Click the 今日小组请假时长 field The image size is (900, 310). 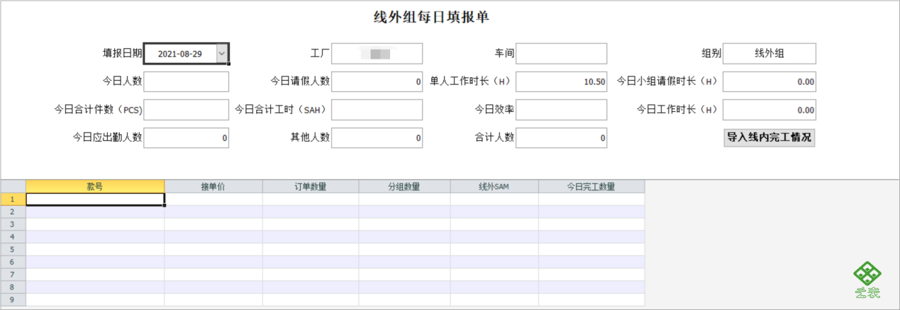(x=769, y=81)
